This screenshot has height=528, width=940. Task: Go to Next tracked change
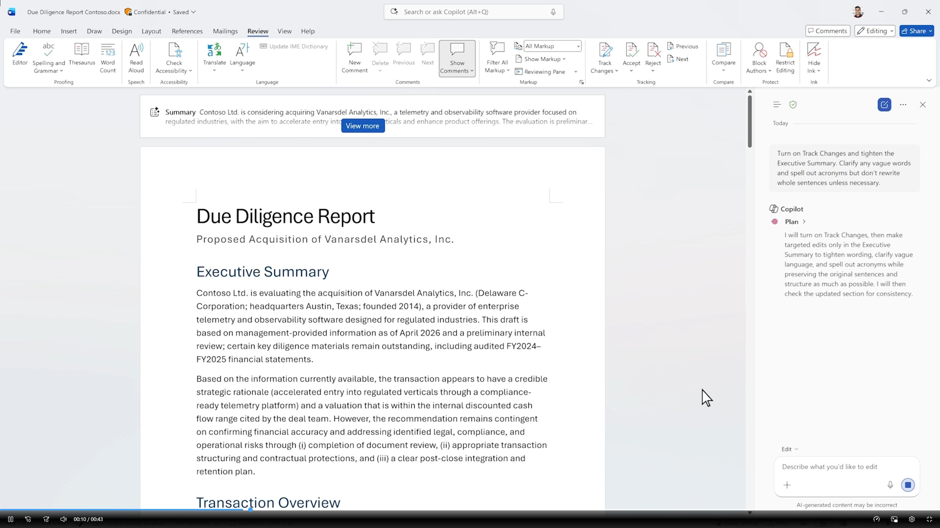(x=678, y=59)
